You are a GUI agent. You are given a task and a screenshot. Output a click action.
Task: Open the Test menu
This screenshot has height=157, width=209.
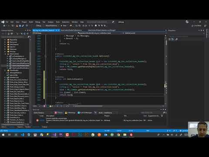point(44,22)
